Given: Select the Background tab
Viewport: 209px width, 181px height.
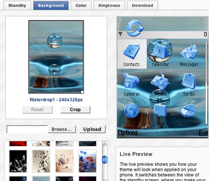Looking at the screenshot, I should (x=51, y=5).
